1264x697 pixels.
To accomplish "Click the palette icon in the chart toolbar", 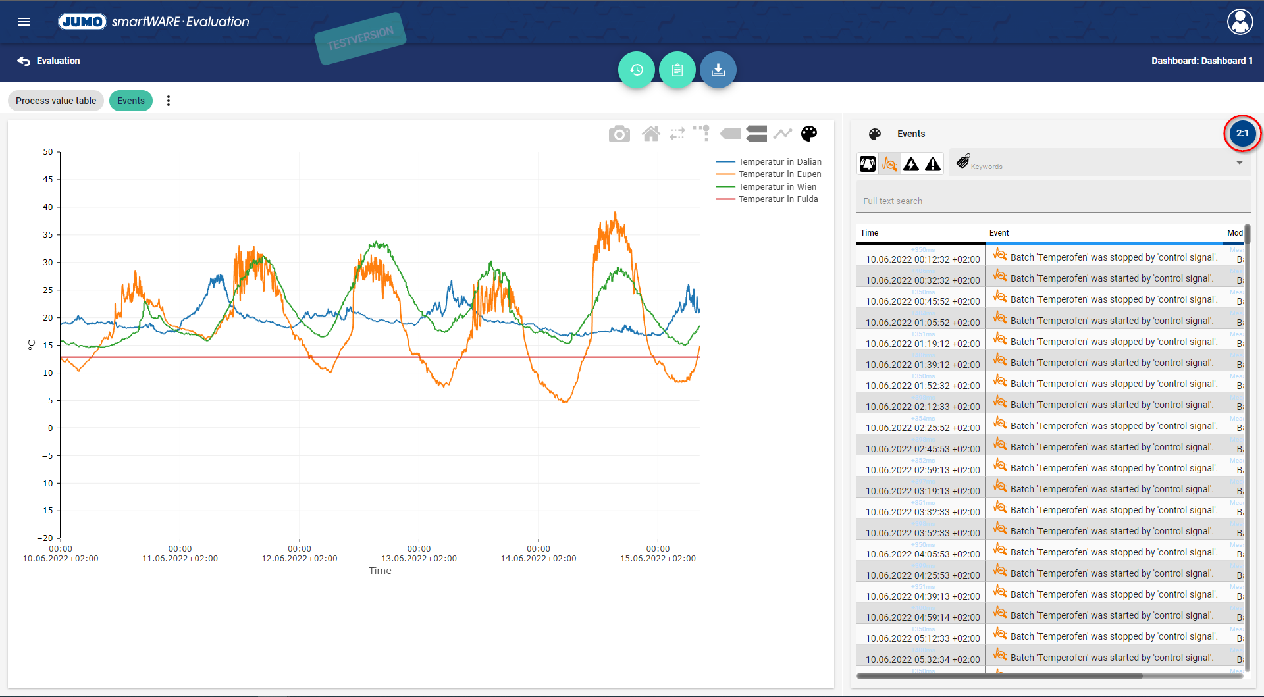I will click(808, 134).
